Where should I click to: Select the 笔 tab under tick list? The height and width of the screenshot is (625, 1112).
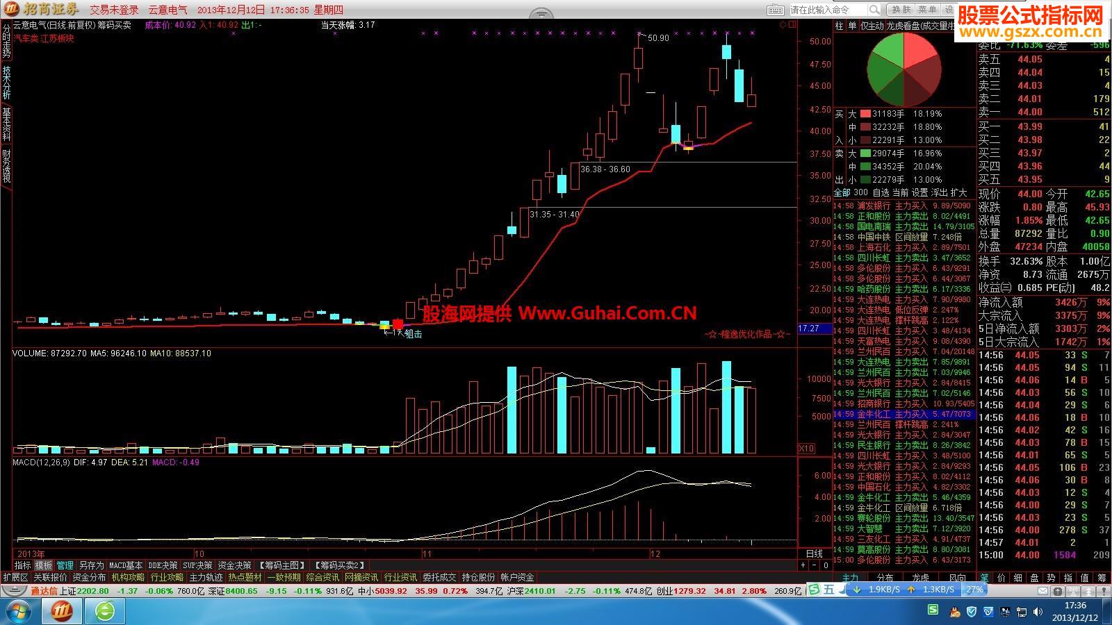[984, 578]
